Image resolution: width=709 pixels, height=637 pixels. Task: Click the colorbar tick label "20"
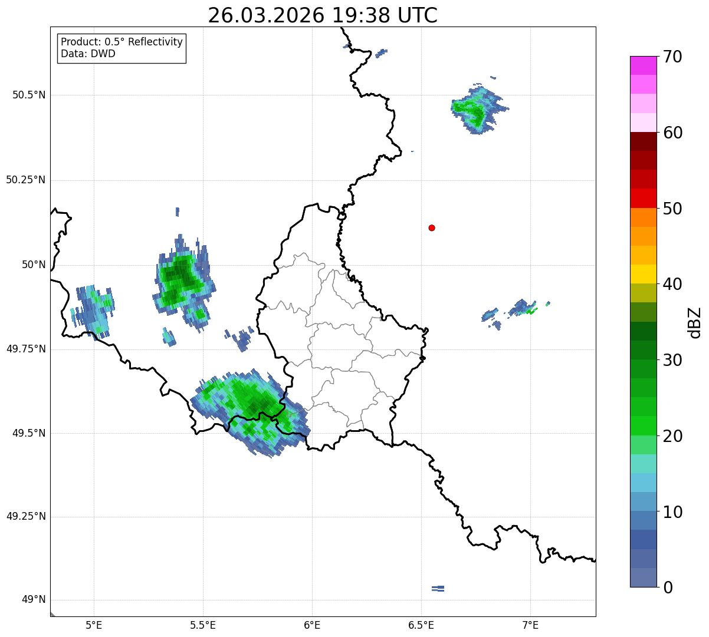[x=672, y=436]
